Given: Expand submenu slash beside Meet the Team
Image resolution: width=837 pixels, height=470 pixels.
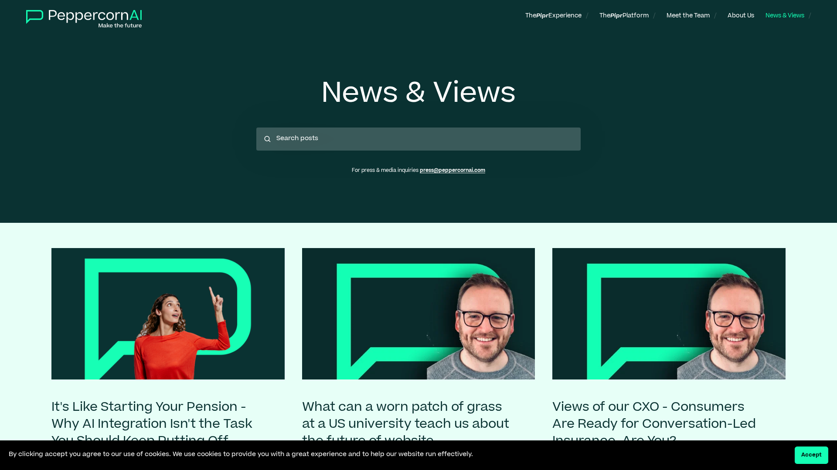Looking at the screenshot, I should coord(715,16).
